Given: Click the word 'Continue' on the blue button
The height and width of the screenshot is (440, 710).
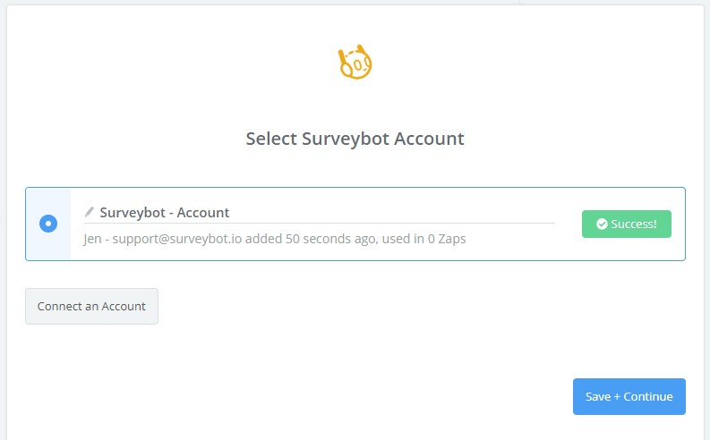Looking at the screenshot, I should [x=648, y=396].
